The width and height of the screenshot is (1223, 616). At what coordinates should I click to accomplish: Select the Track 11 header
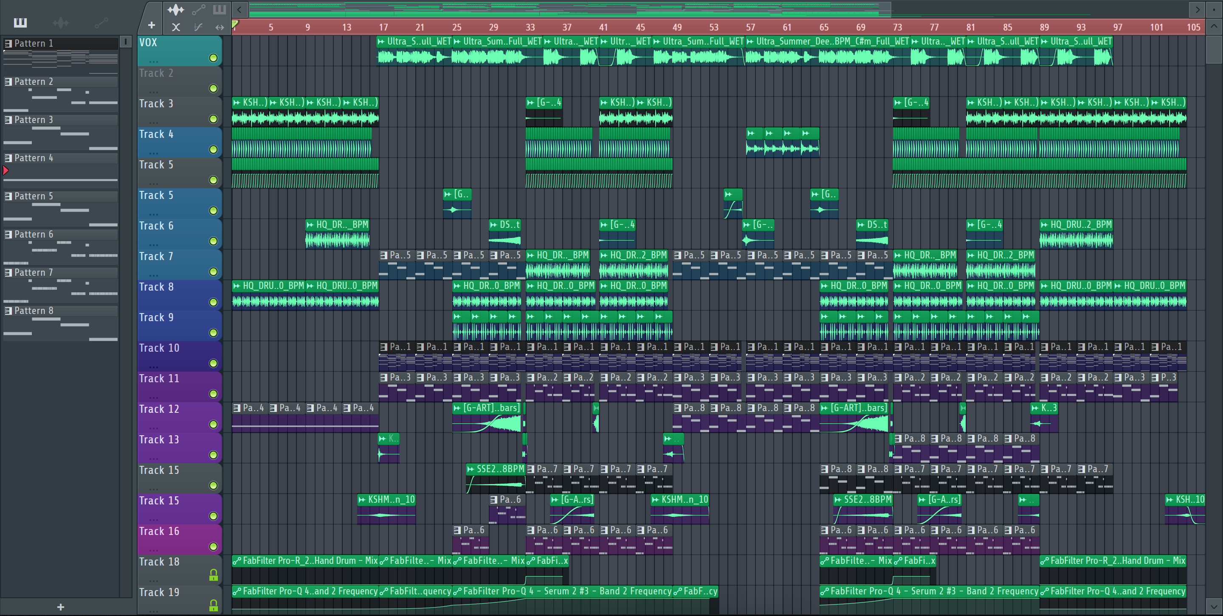coord(180,387)
